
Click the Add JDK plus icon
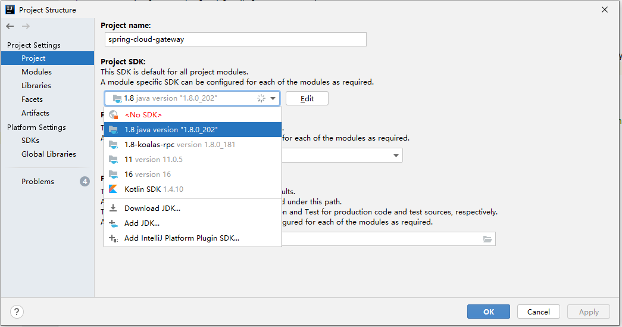pyautogui.click(x=113, y=223)
